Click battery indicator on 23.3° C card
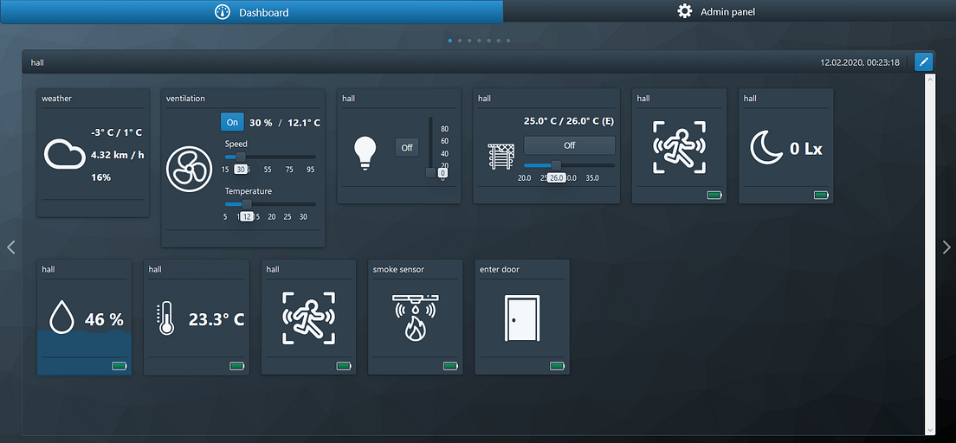Screen dimensions: 956x443 [x=237, y=366]
